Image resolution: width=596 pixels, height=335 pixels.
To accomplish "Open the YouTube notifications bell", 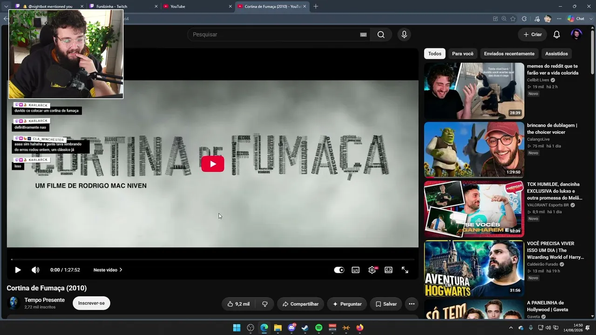I will coord(556,34).
